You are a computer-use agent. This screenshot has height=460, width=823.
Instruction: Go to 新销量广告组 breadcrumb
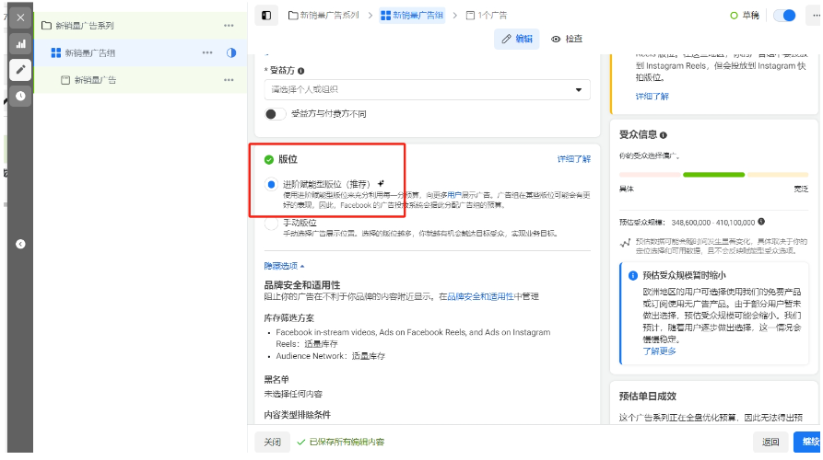click(412, 16)
